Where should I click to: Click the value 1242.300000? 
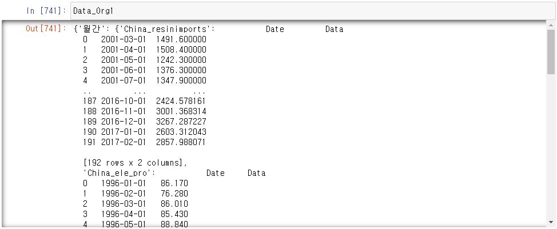point(181,60)
